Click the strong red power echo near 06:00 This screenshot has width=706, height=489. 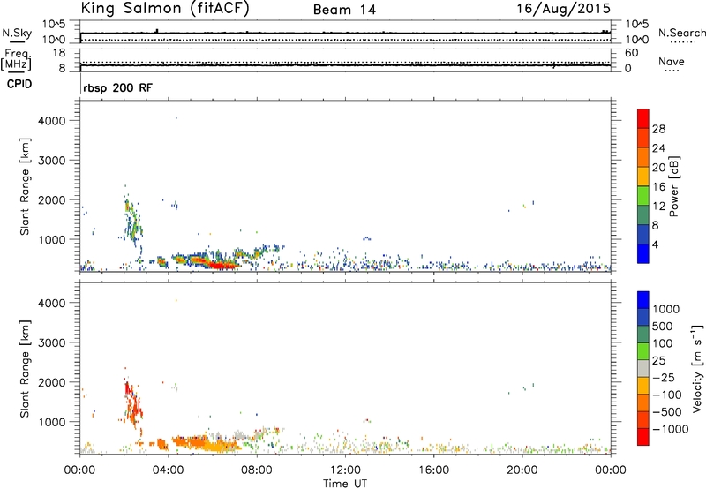coord(222,266)
